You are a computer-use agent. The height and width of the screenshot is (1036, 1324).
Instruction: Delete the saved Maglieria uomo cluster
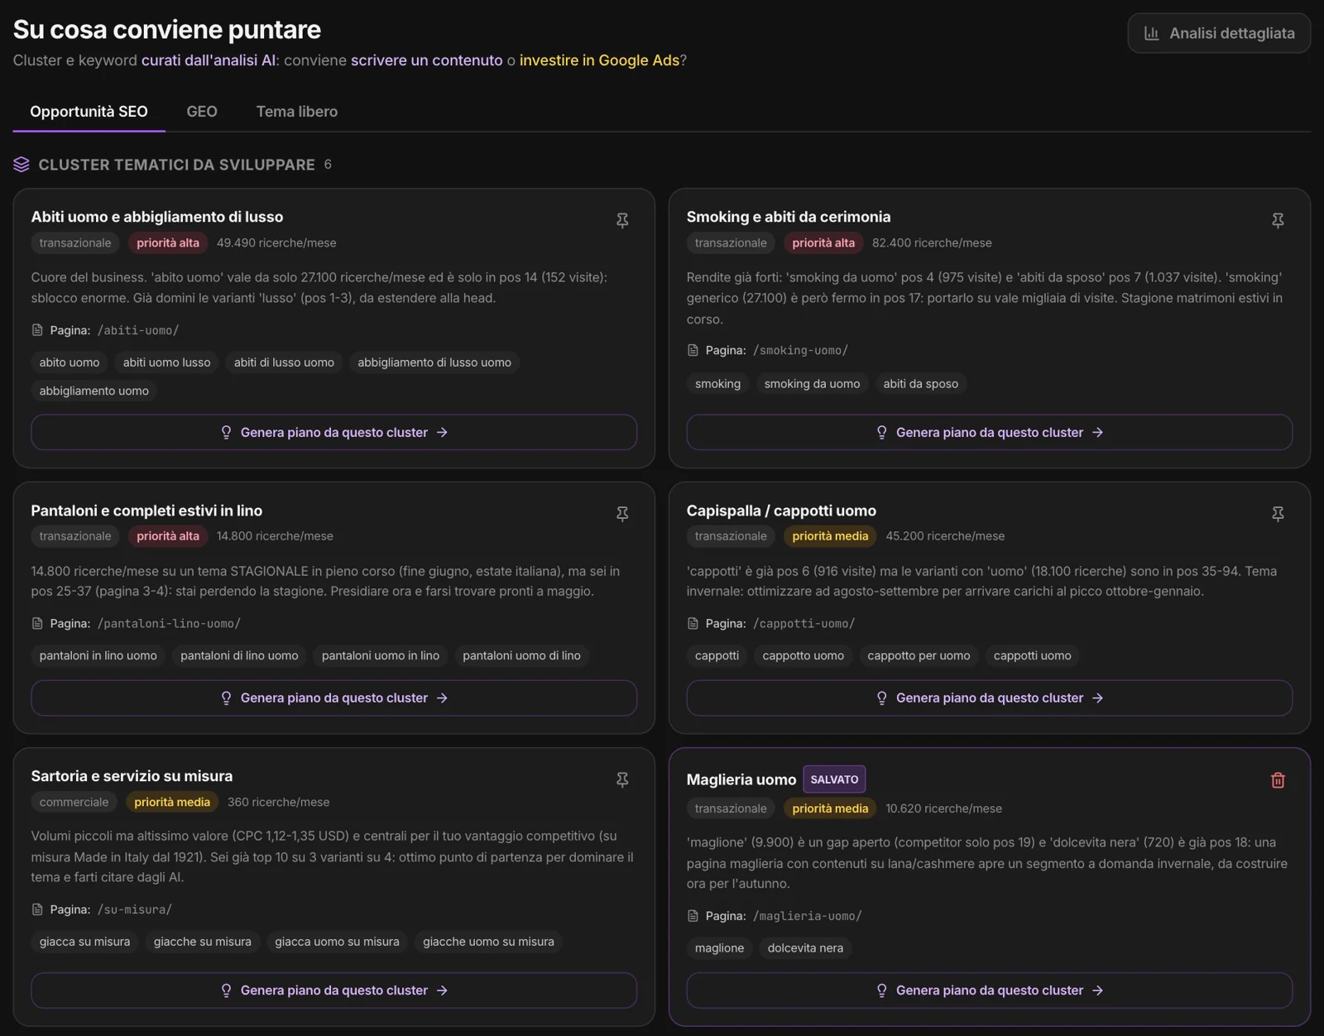tap(1278, 780)
